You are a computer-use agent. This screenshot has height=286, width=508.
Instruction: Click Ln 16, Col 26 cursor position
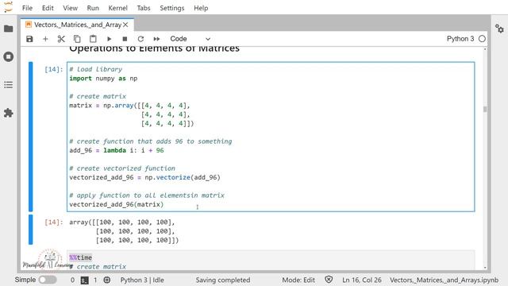pos(362,280)
